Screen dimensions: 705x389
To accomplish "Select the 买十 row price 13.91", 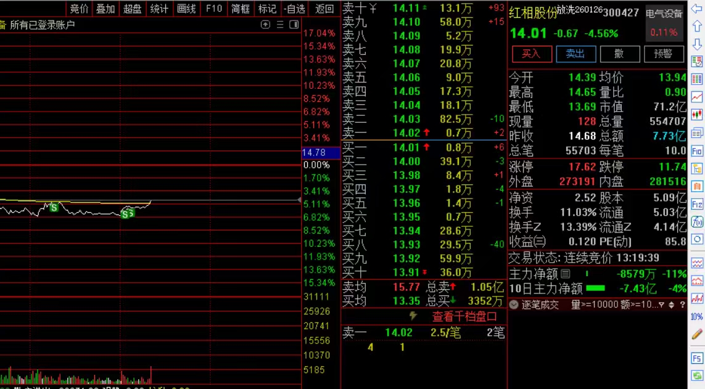I will point(406,272).
